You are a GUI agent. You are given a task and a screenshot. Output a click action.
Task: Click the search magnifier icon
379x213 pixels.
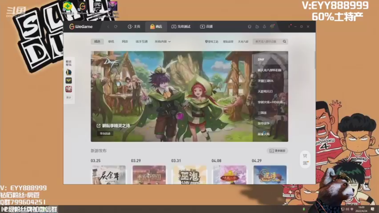(285, 42)
